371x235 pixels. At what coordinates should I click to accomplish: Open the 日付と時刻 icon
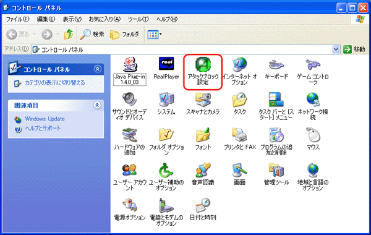tap(203, 209)
